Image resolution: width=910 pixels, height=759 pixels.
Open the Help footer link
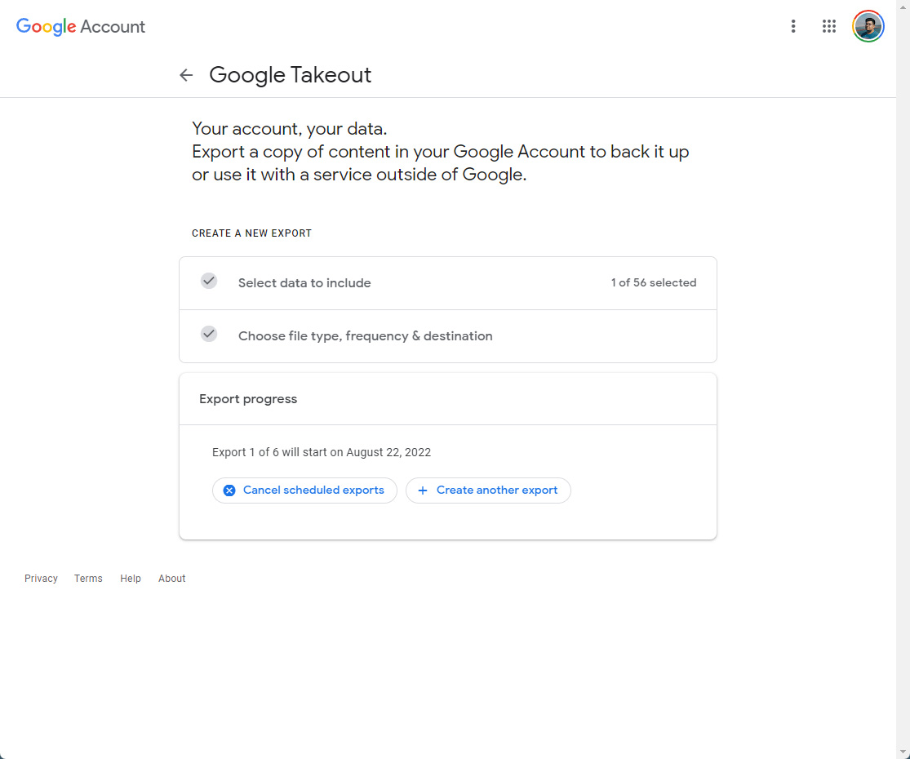[131, 579]
